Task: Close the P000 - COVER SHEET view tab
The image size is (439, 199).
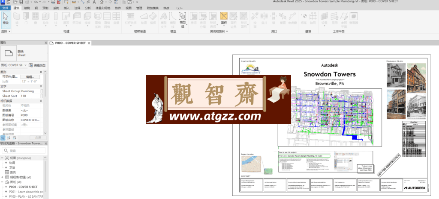Action: pyautogui.click(x=89, y=43)
